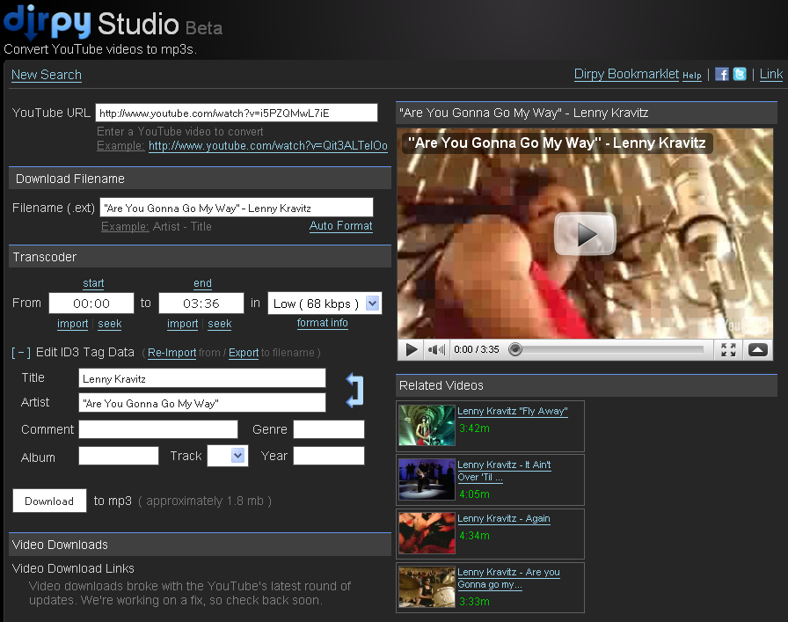788x622 pixels.
Task: Seek the player to the end time
Action: pyautogui.click(x=220, y=324)
